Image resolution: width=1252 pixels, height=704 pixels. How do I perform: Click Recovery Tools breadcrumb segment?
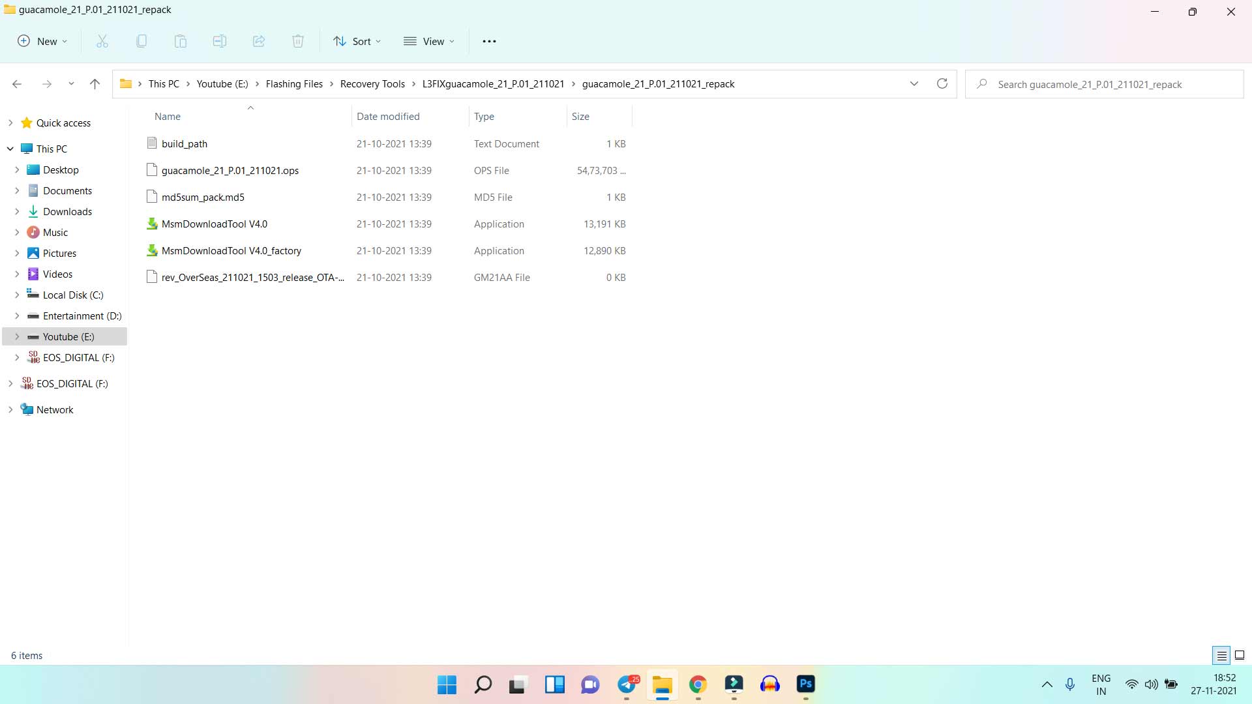pos(372,83)
